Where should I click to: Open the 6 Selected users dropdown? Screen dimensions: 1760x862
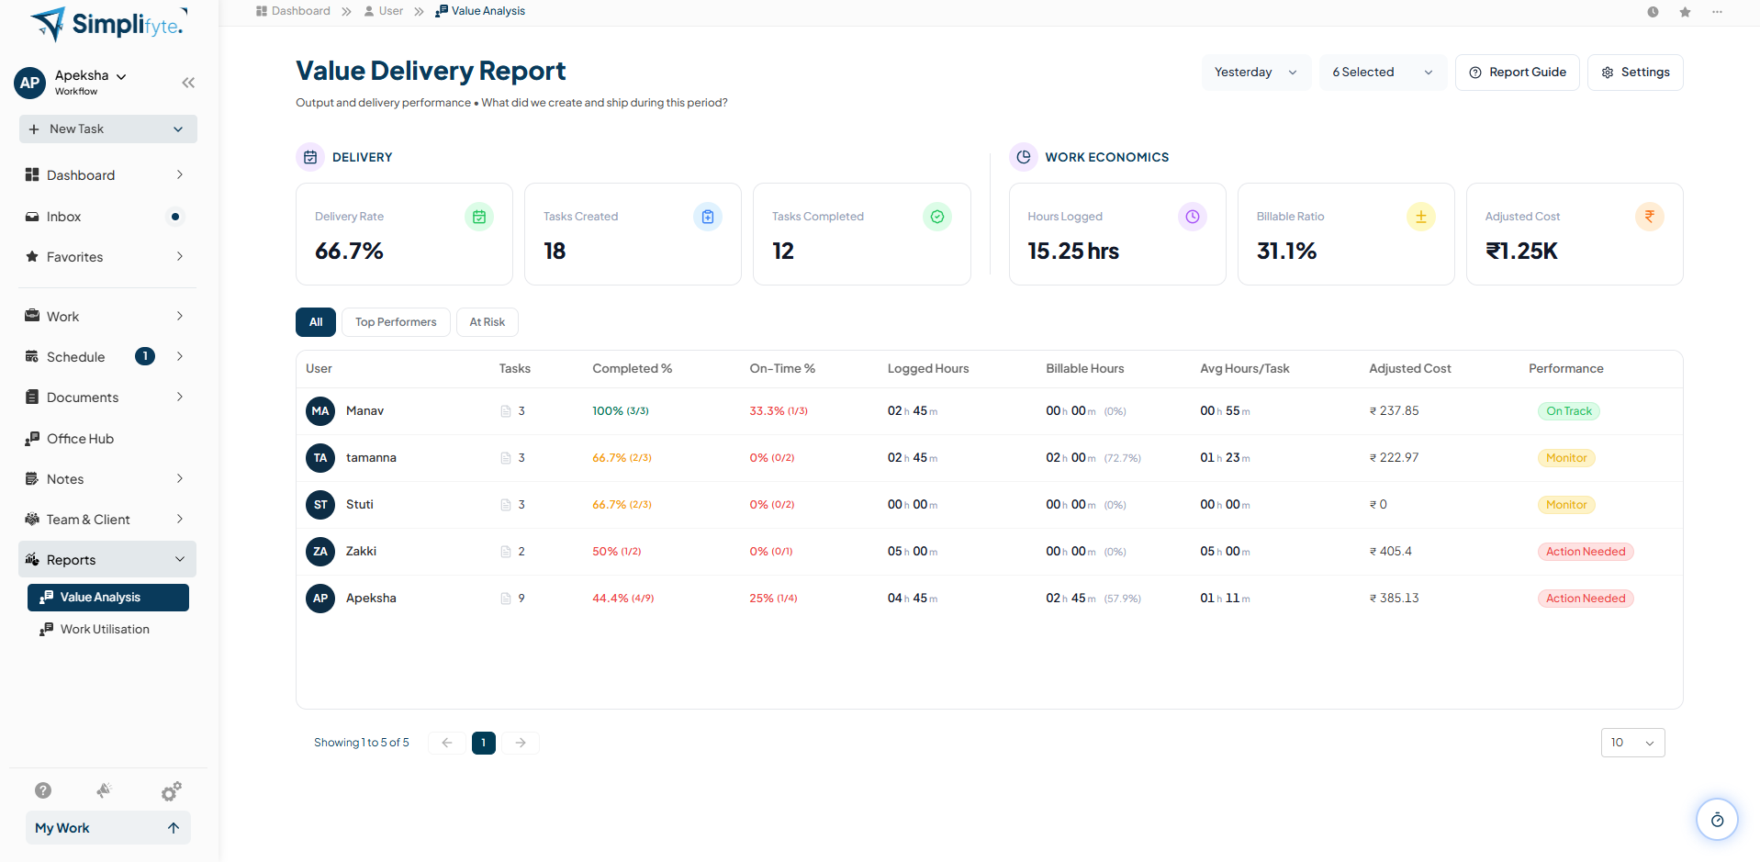(1383, 73)
